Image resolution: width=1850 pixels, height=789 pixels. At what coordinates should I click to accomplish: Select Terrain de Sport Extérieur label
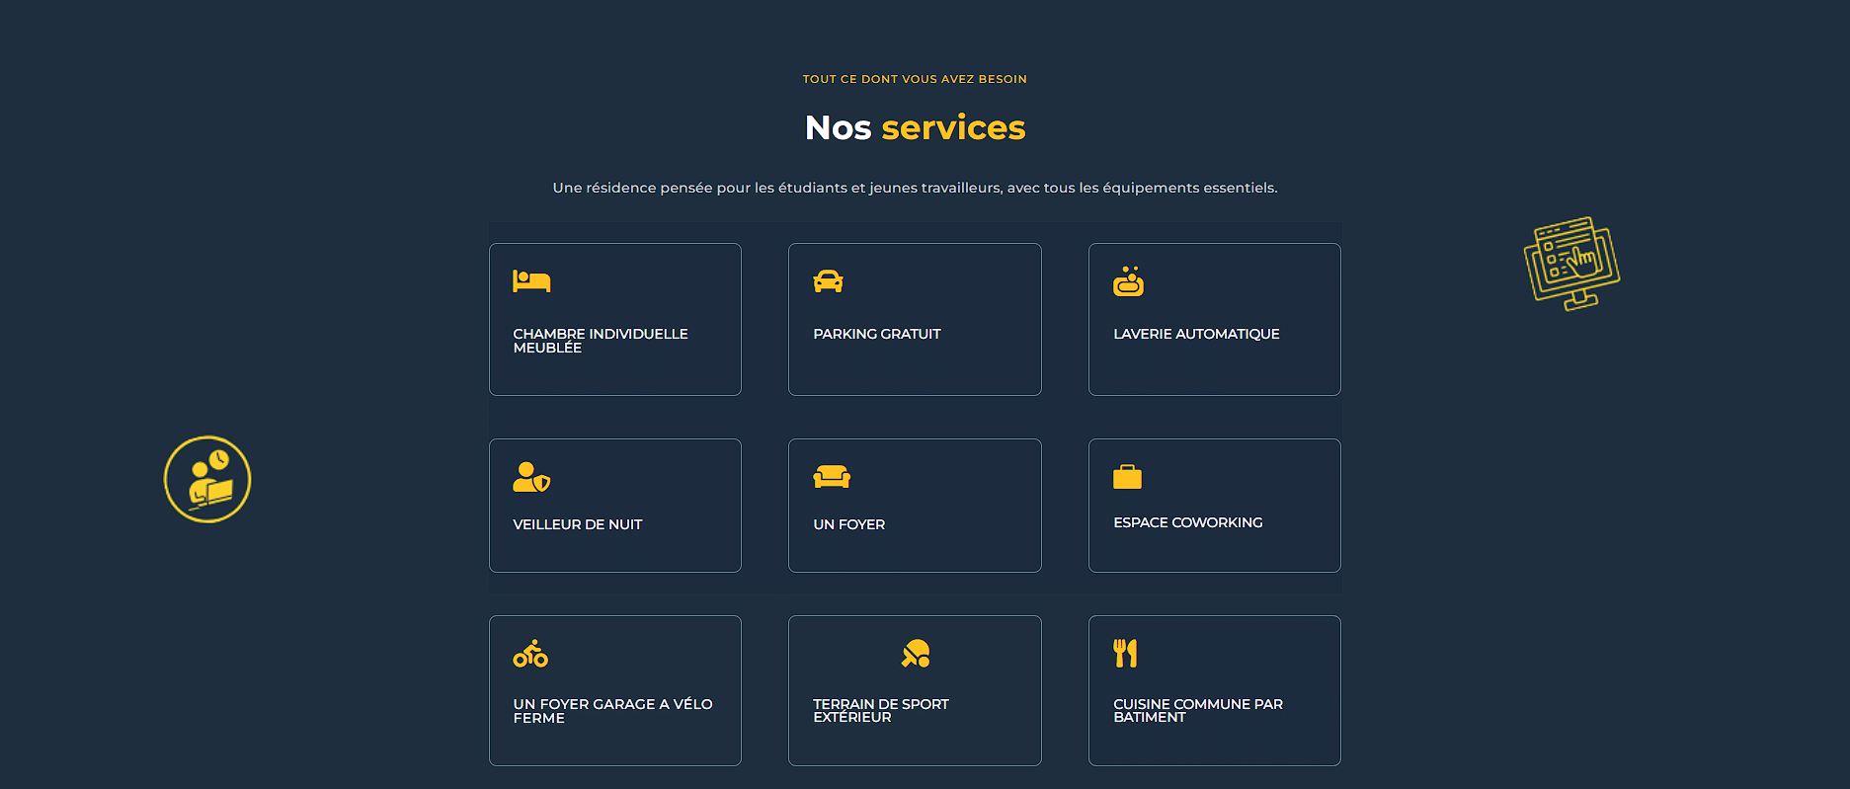click(880, 710)
